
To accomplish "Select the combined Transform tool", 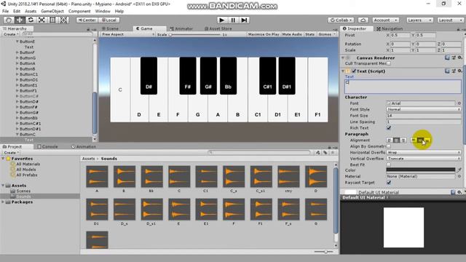I will click(x=63, y=20).
